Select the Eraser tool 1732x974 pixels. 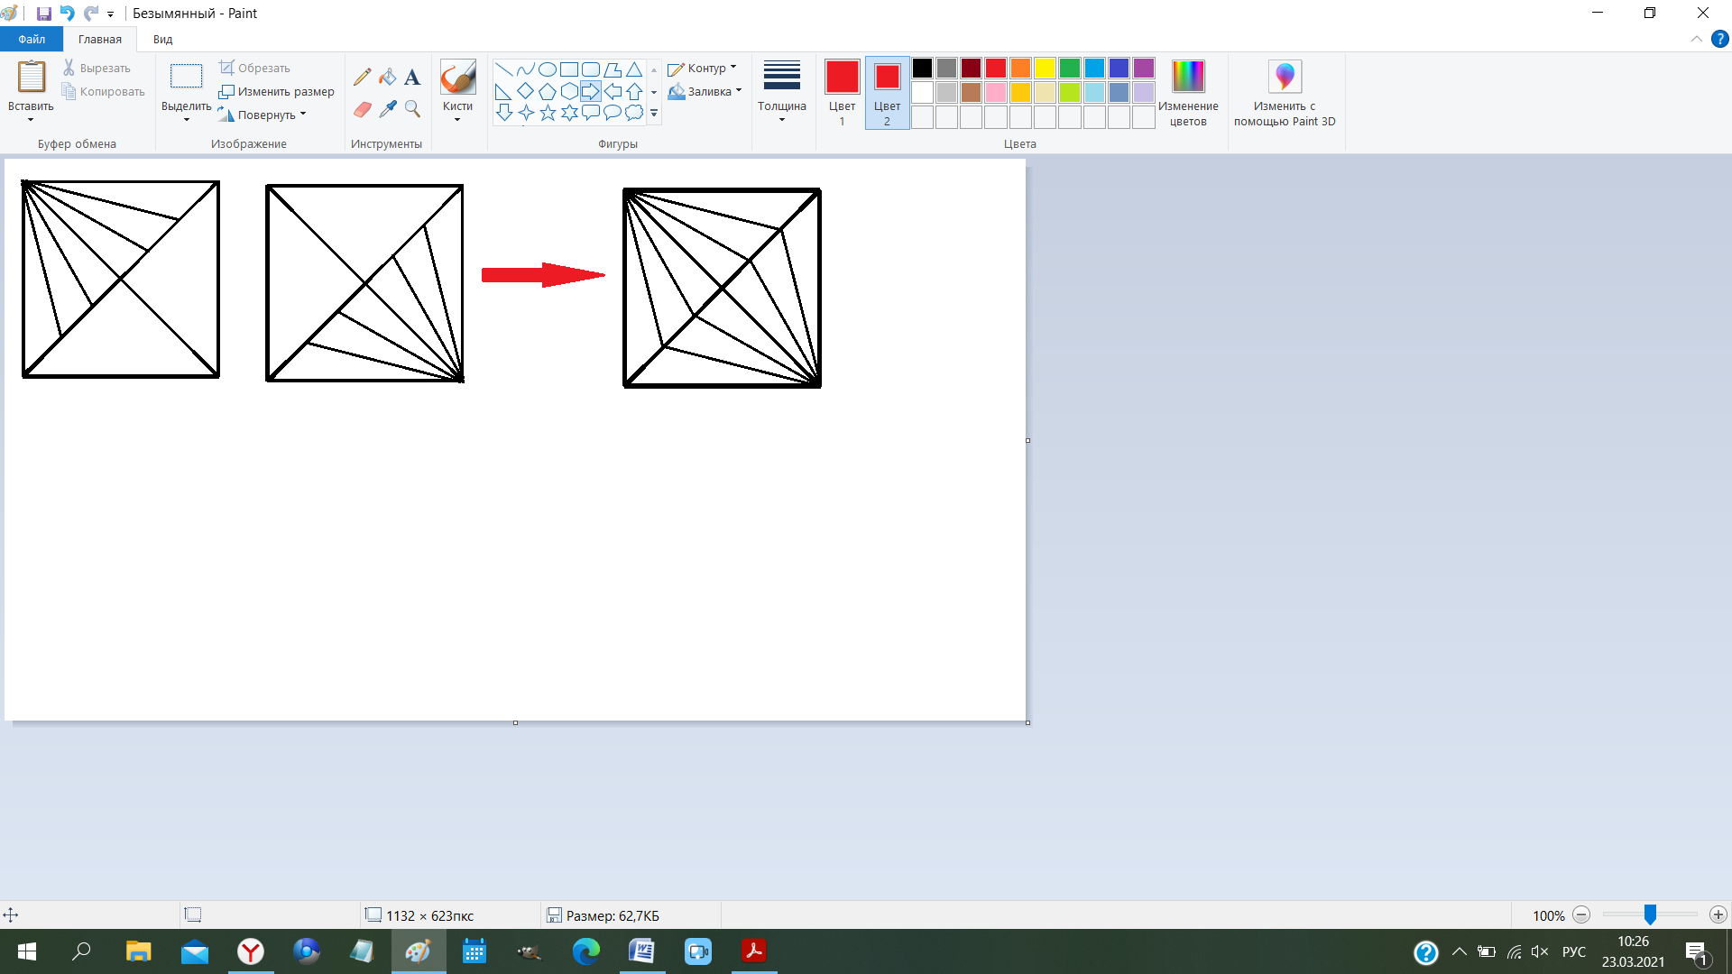pyautogui.click(x=362, y=109)
